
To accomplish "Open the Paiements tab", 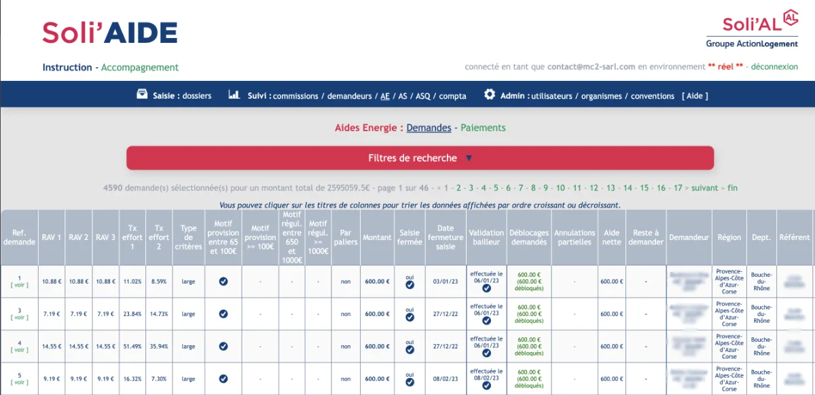I will coord(483,128).
